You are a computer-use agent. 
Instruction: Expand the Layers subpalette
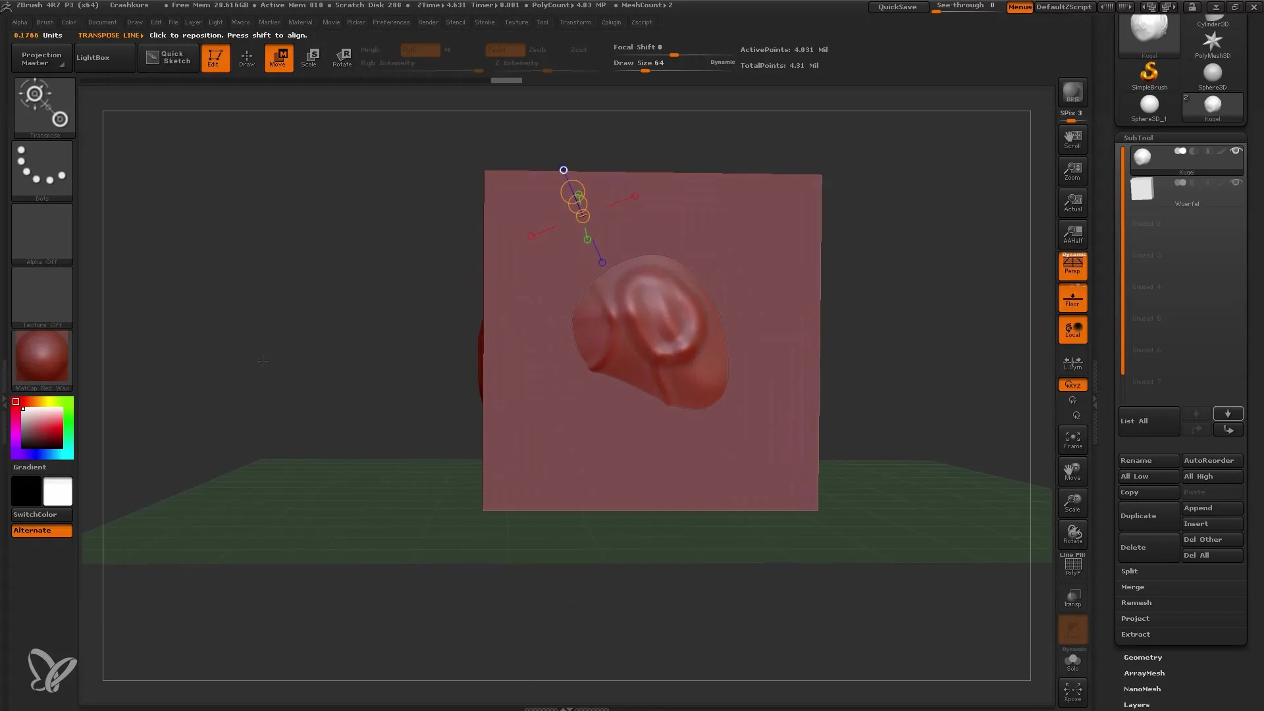click(x=1137, y=705)
